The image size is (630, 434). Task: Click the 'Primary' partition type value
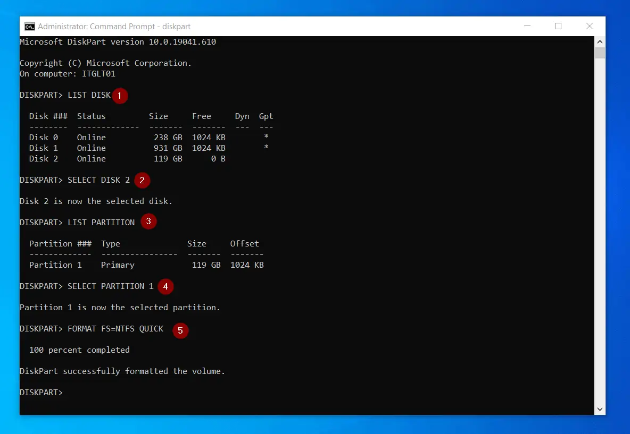118,265
